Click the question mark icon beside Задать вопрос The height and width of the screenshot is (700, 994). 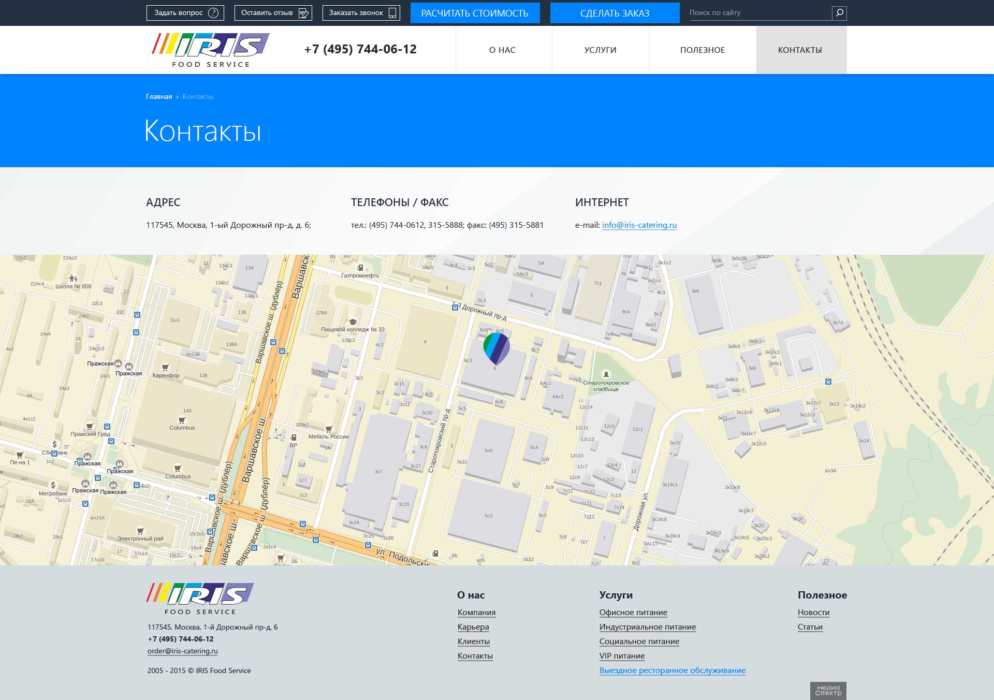pyautogui.click(x=212, y=12)
